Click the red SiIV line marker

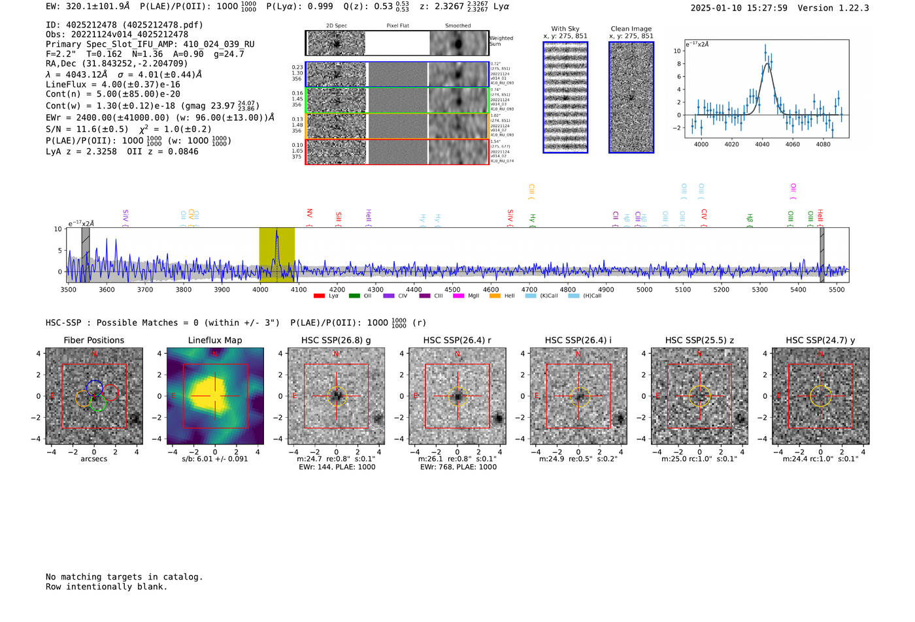pos(510,217)
